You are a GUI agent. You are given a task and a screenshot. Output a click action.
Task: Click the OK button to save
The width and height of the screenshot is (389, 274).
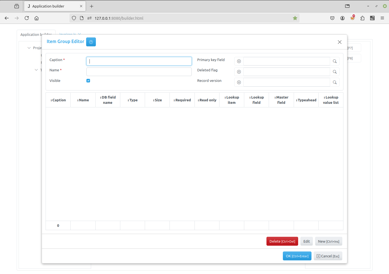click(x=297, y=256)
